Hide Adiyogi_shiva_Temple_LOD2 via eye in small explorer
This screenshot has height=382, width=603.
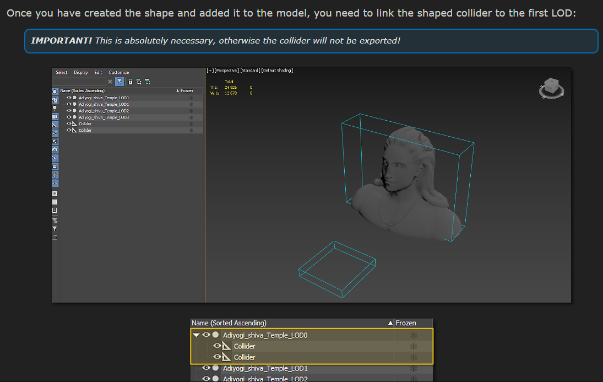coord(69,111)
